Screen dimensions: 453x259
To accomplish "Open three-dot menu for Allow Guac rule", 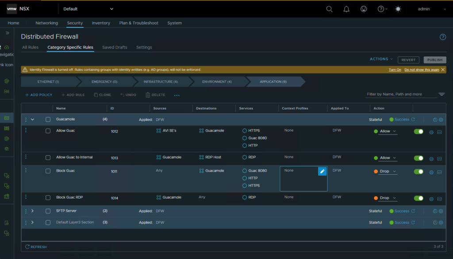I will click(26, 131).
